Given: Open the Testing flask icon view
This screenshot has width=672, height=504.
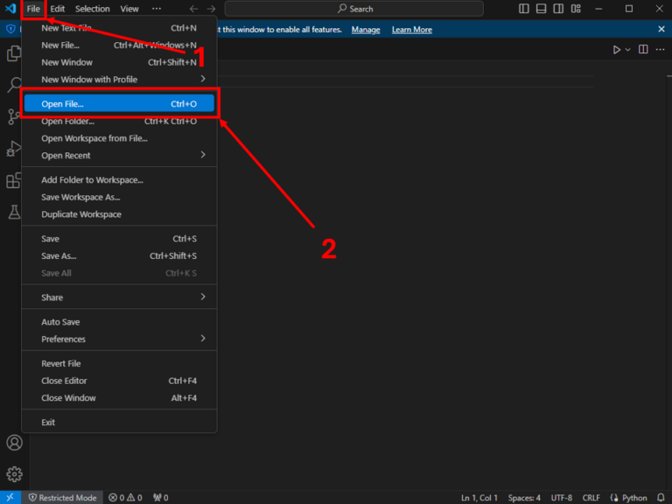Looking at the screenshot, I should click(x=14, y=212).
